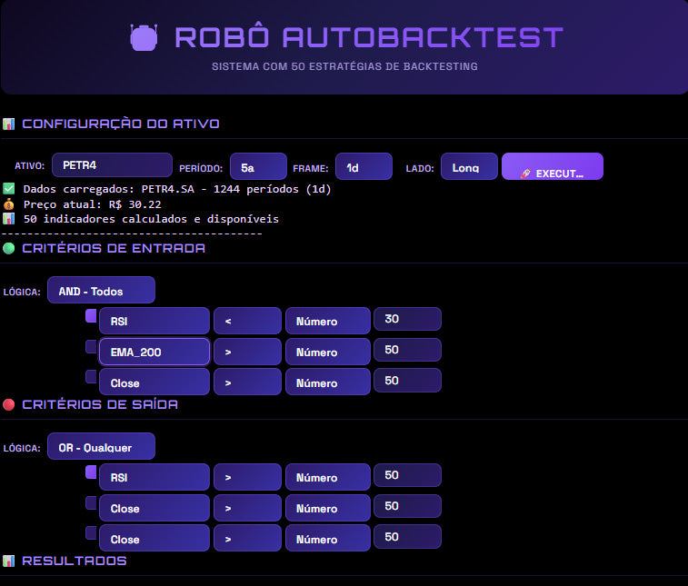Viewport: 688px width, 586px height.
Task: Open the exit logic dropdown OR - Qualquer
Action: click(101, 447)
